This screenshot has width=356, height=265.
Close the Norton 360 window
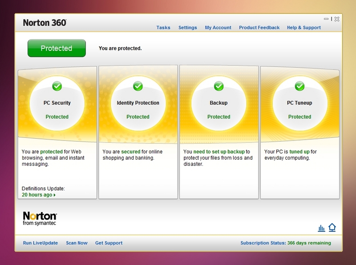(x=337, y=19)
